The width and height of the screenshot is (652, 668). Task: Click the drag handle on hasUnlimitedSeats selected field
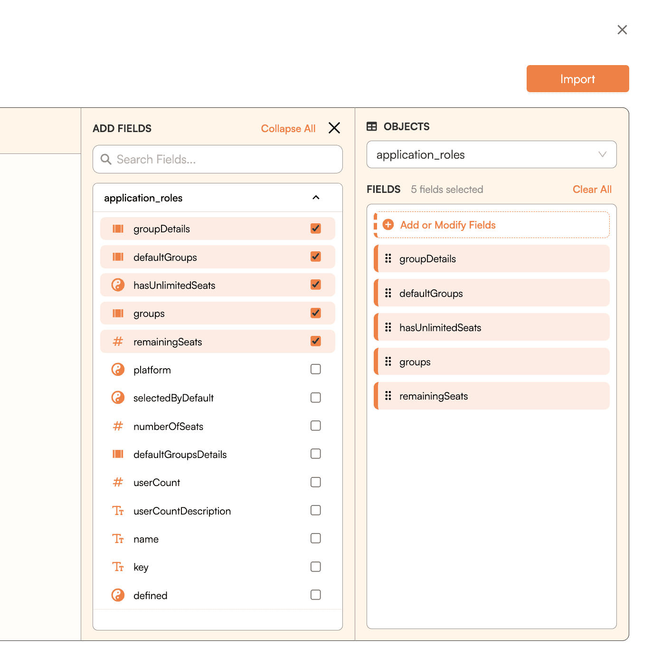pos(388,327)
